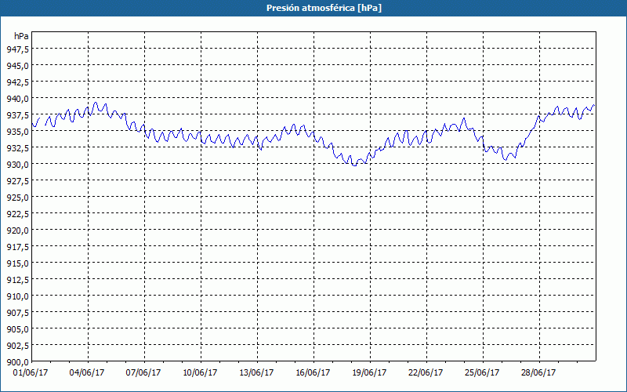Image resolution: width=627 pixels, height=392 pixels.
Task: Select the 907,5 y-axis label
Action: [x=17, y=312]
